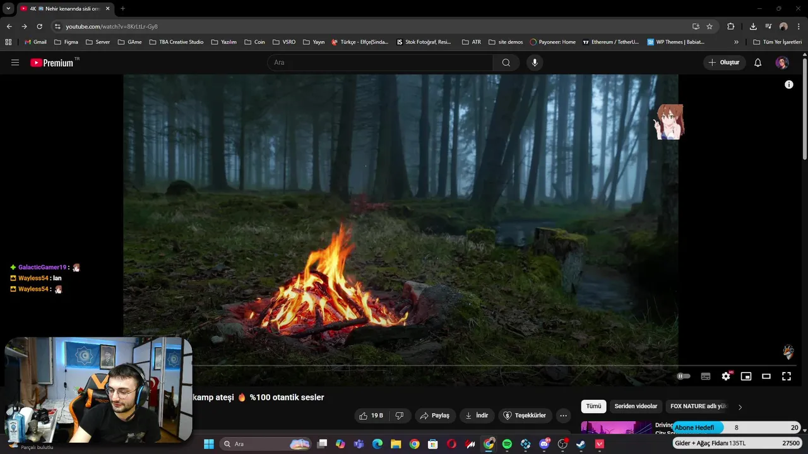
Task: Go forward with the browser arrow
Action: point(24,26)
